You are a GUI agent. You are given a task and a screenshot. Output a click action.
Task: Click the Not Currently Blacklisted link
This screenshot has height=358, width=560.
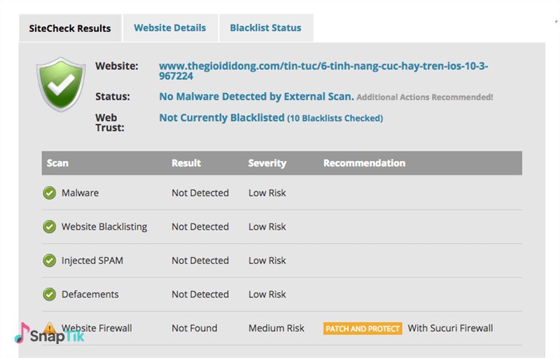pos(222,118)
